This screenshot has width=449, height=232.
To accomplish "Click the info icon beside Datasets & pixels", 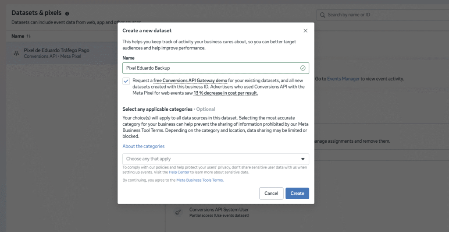I will click(x=67, y=14).
